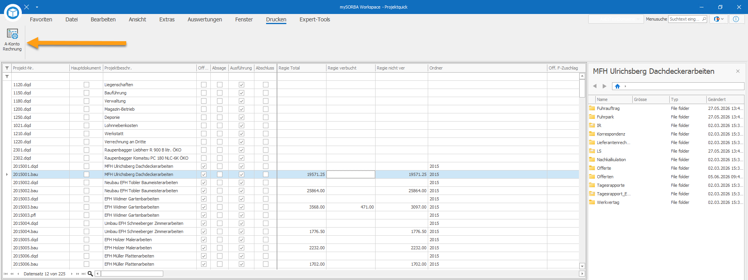The width and height of the screenshot is (748, 280).
Task: Click the folder panel address bar field
Action: coord(678,86)
